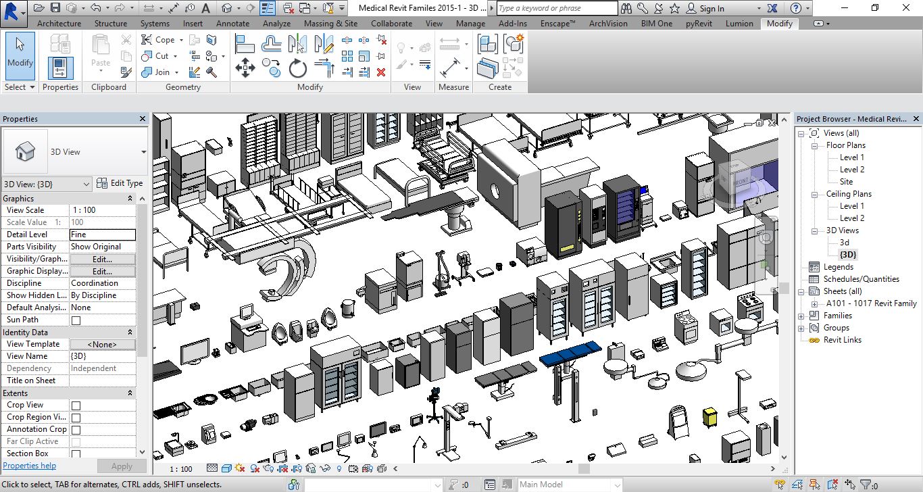Open the Cope dropdown arrow

(x=181, y=40)
